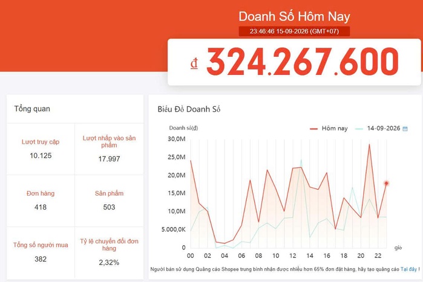Click the 5.000,0K y-axis label
This screenshot has height=282, width=423.
174,229
